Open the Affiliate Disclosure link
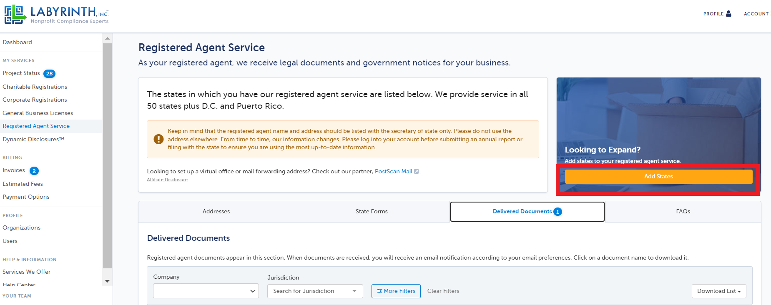The width and height of the screenshot is (771, 305). (167, 180)
